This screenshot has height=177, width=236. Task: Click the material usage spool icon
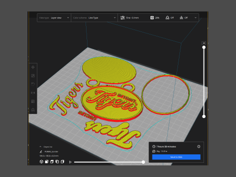[x=154, y=151]
